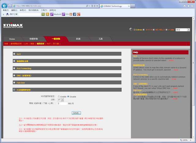Viewport: 196px width, 143px height.
Task: Open the 檢視(V) menu
Action: point(23,10)
